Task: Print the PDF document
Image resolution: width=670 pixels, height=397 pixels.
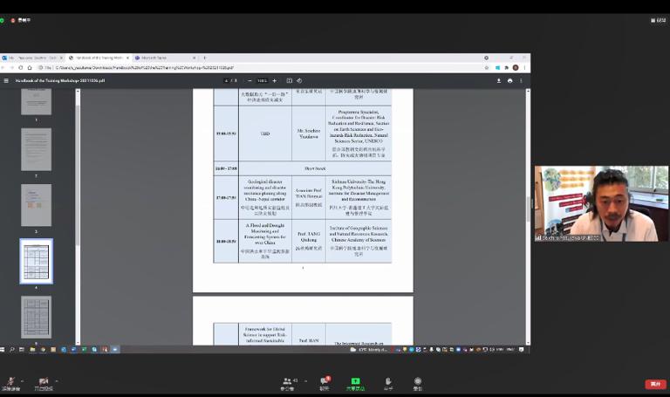Action: 510,80
